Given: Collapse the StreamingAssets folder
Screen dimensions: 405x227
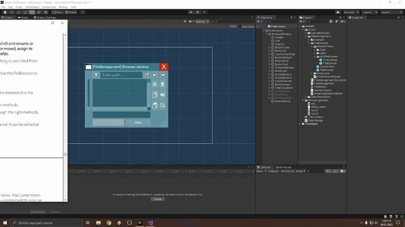Looking at the screenshot, I should pos(303,100).
